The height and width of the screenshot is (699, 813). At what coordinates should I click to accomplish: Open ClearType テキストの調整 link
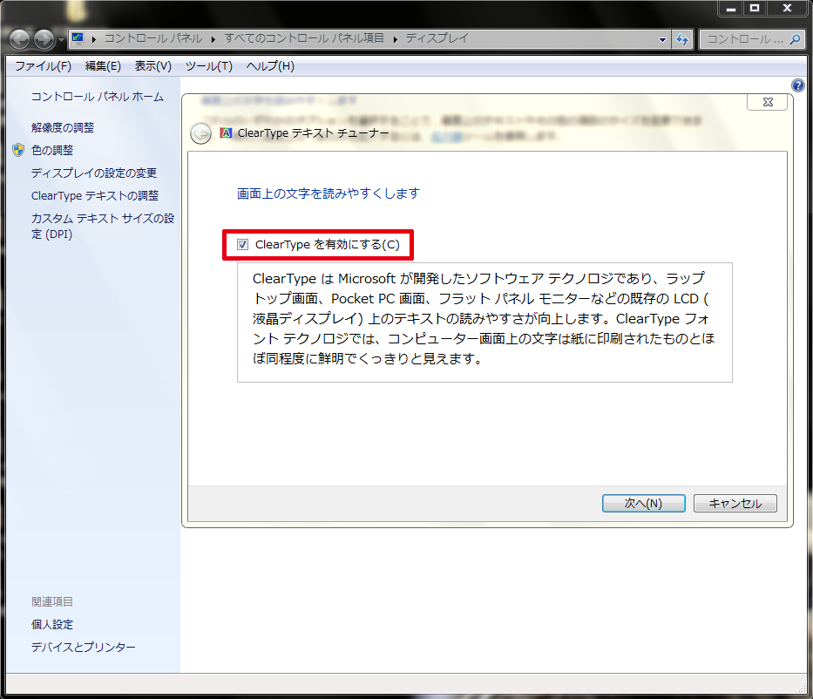(95, 196)
